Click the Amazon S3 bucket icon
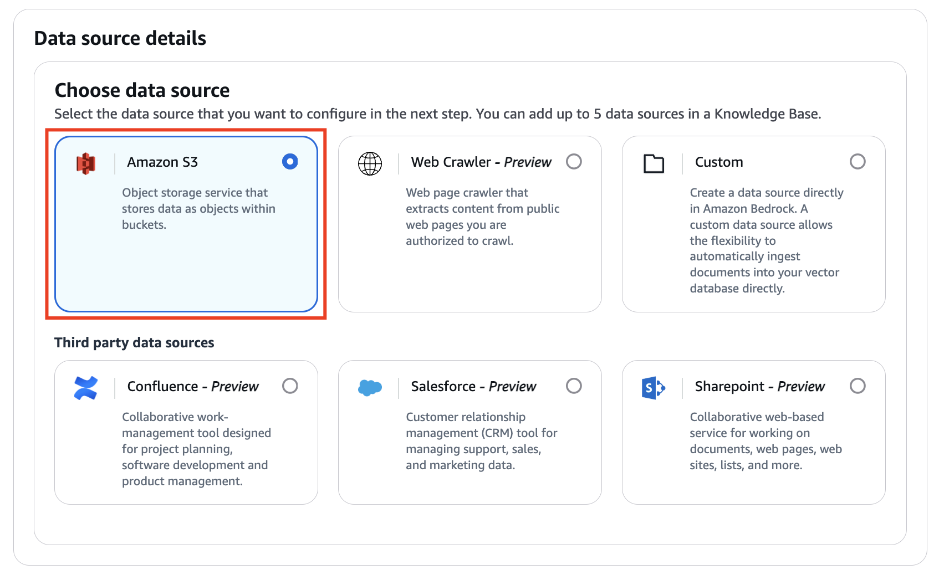 (x=86, y=163)
